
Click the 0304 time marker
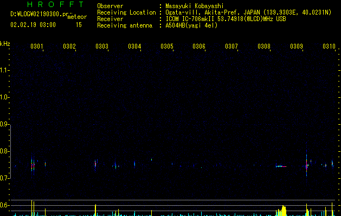(134, 46)
